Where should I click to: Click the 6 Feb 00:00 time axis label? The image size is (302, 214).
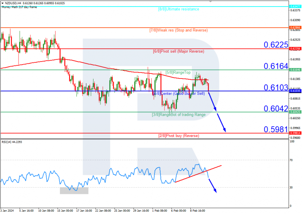click(178, 211)
